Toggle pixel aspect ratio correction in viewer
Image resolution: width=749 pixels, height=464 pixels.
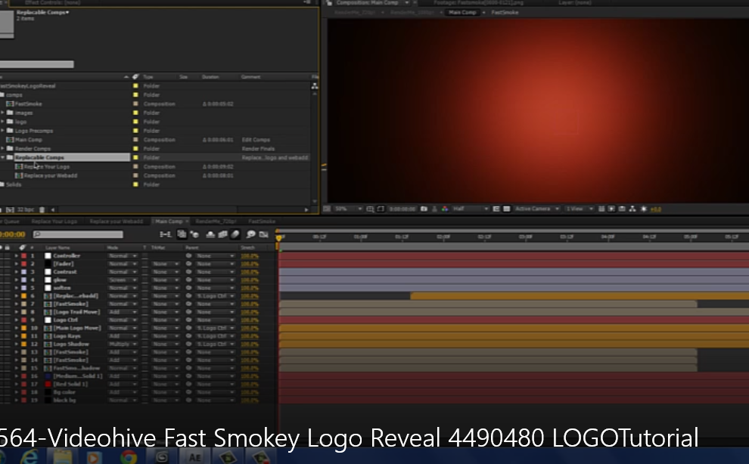pyautogui.click(x=601, y=209)
